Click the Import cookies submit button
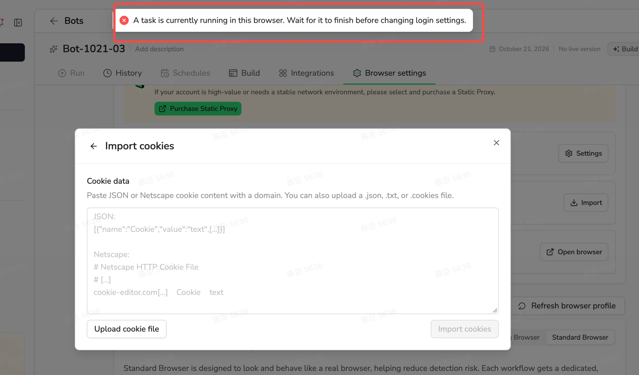The image size is (639, 375). (x=465, y=329)
